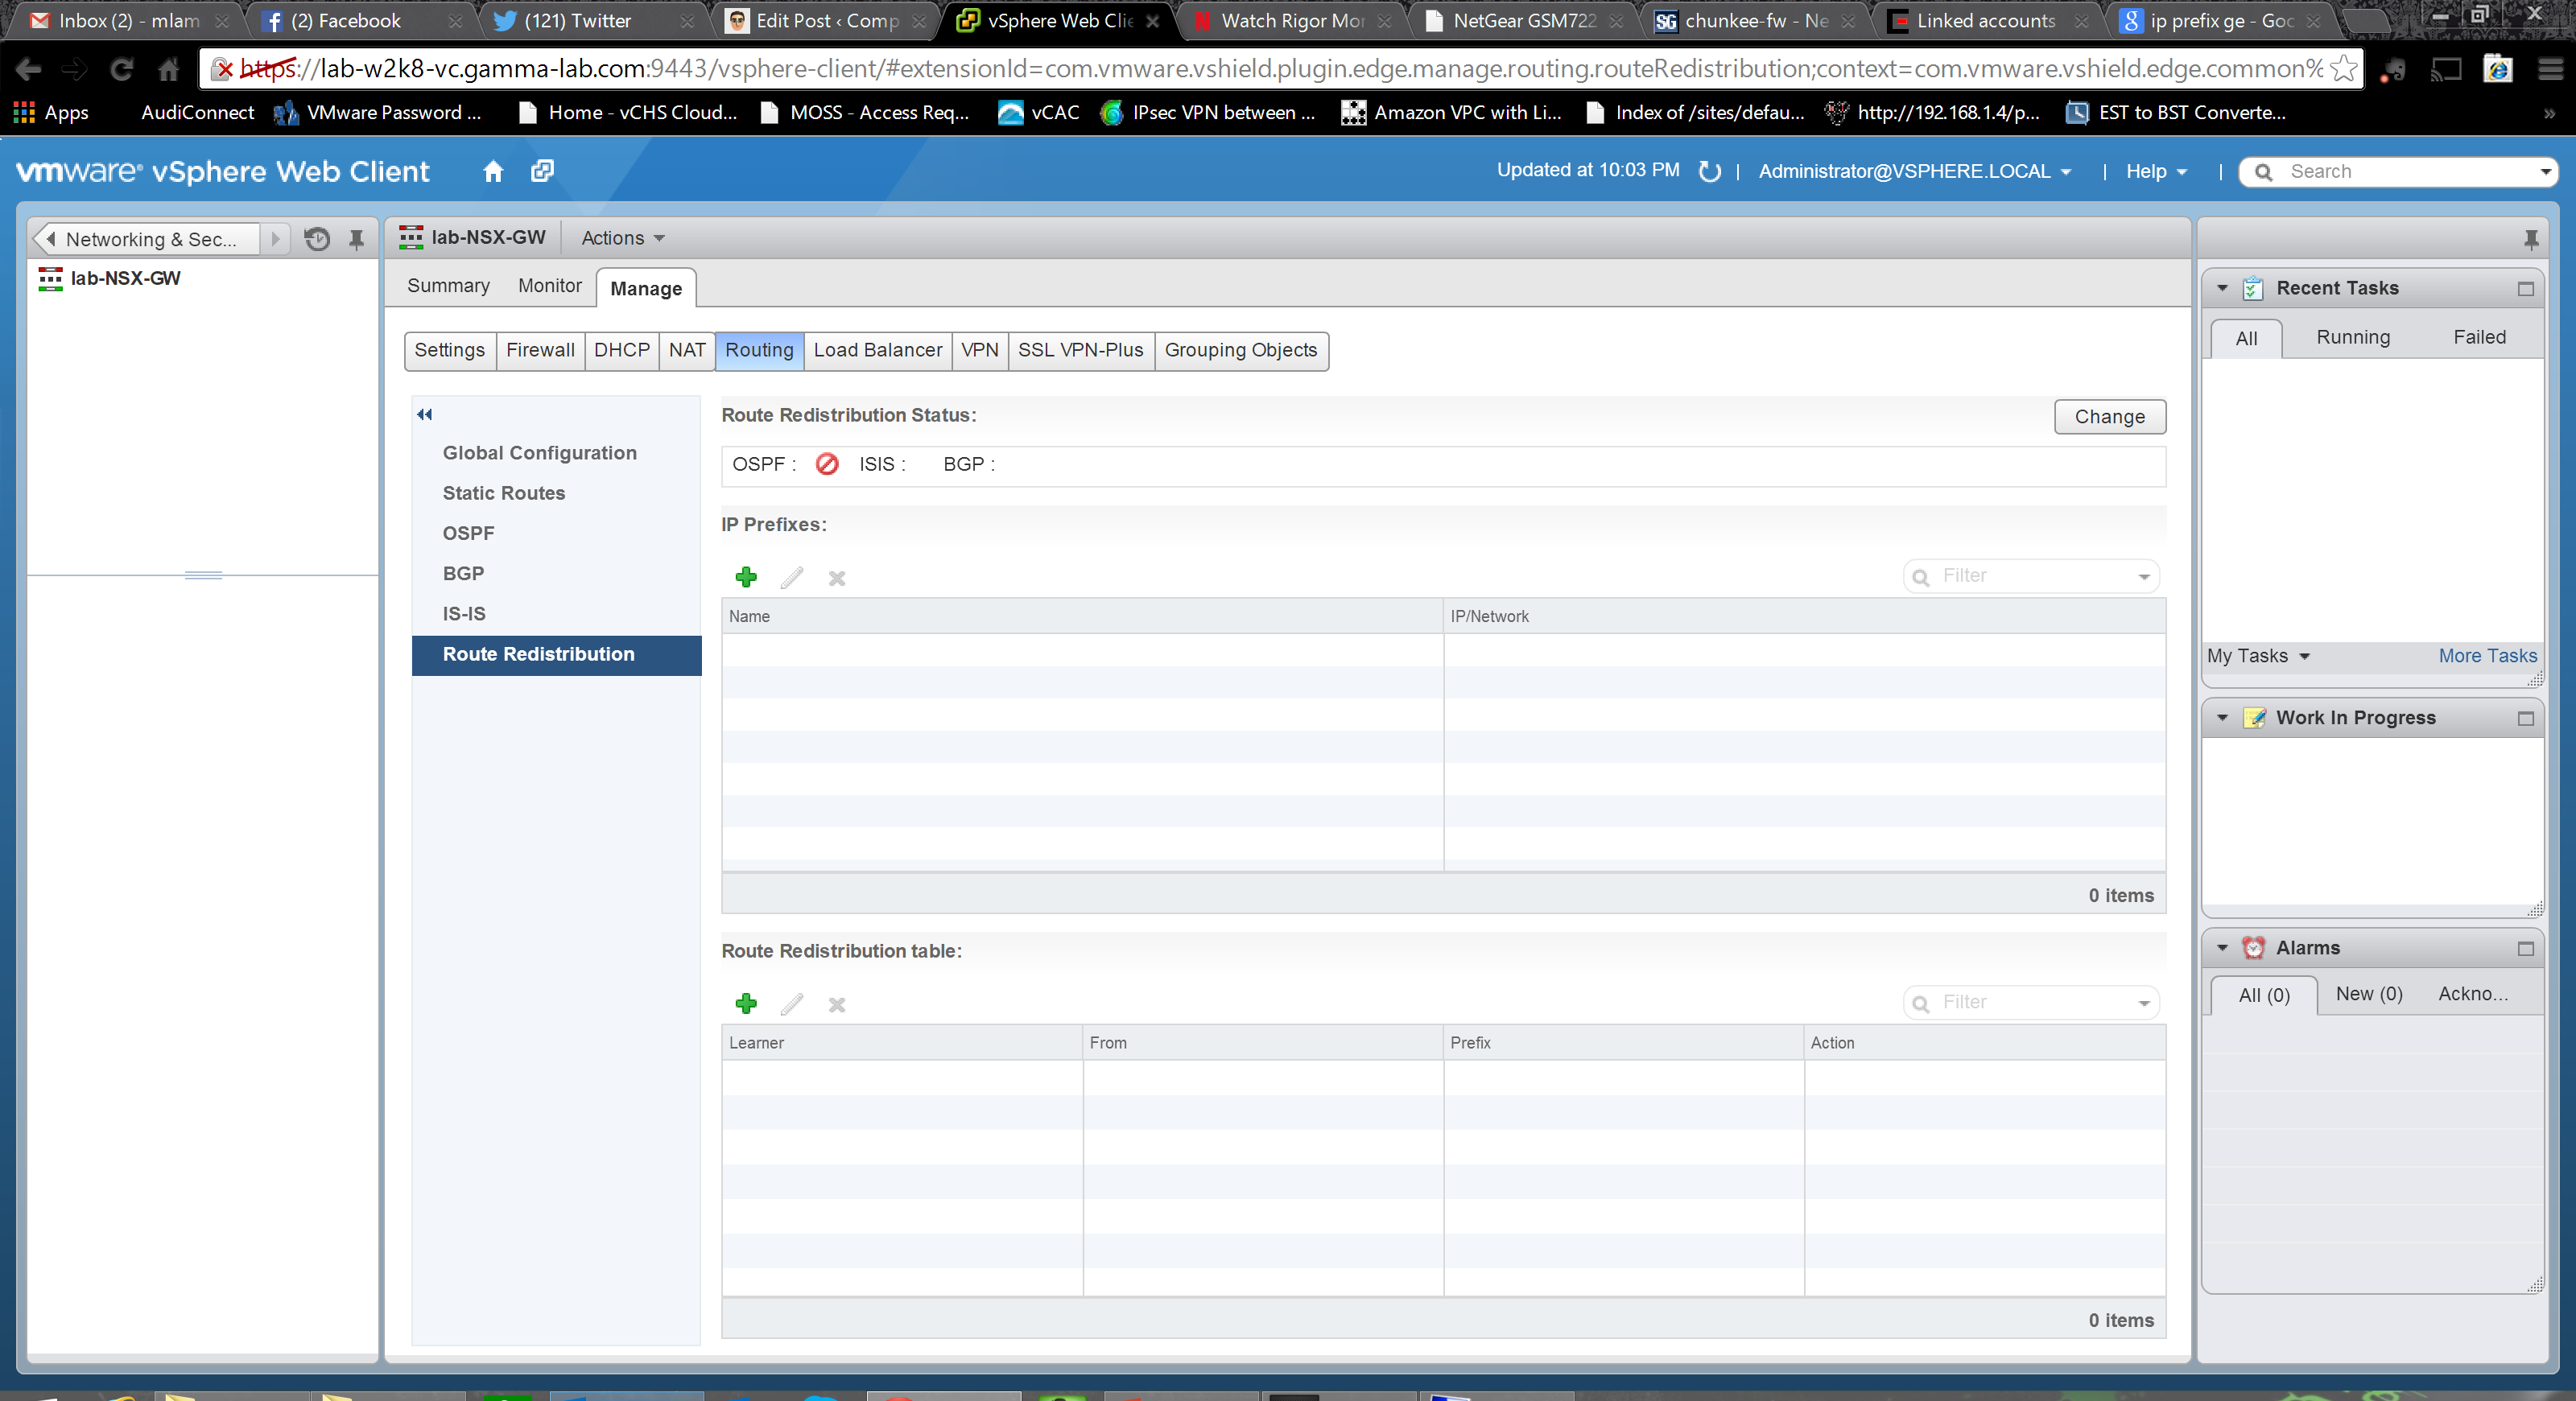Viewport: 2576px width, 1401px height.
Task: Open the My Tasks dropdown
Action: pyautogui.click(x=2258, y=657)
